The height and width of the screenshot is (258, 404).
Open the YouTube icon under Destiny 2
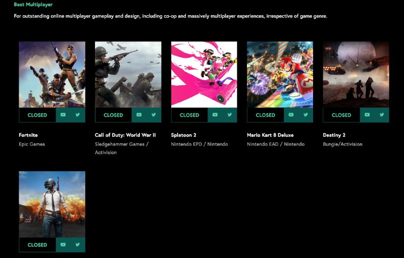point(367,115)
